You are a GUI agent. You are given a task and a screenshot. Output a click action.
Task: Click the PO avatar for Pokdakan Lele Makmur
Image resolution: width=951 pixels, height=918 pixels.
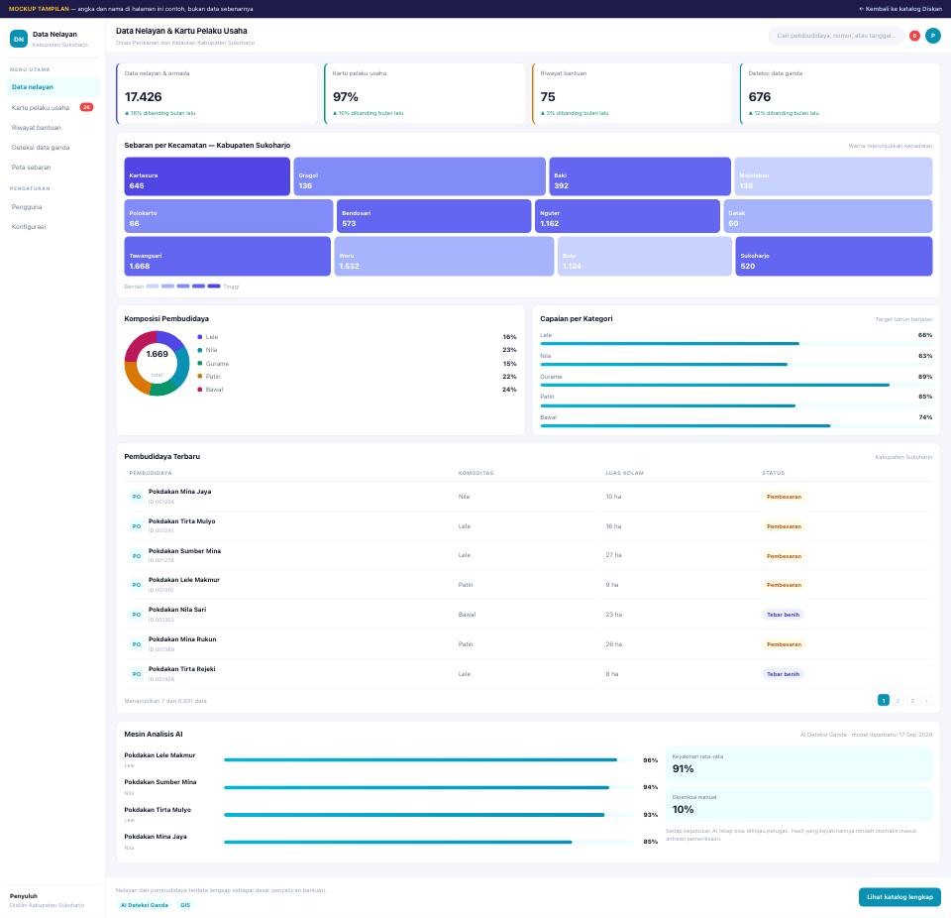pyautogui.click(x=137, y=585)
